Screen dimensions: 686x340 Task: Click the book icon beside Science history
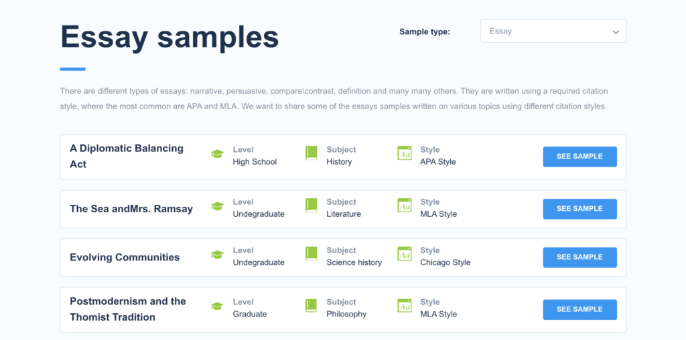311,254
